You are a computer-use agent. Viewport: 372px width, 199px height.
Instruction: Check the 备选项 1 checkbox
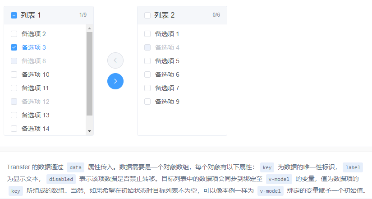tap(147, 34)
